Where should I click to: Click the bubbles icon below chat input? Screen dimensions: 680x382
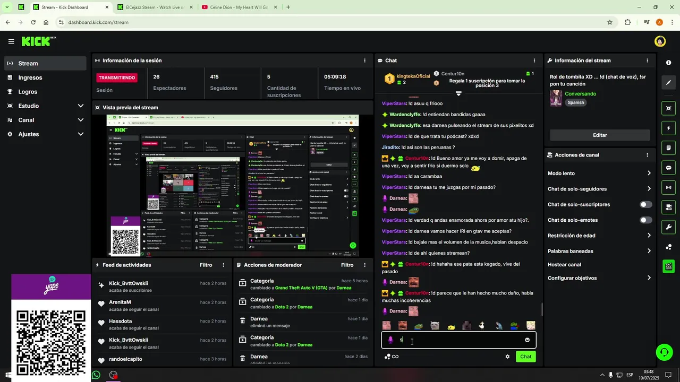[x=387, y=357]
